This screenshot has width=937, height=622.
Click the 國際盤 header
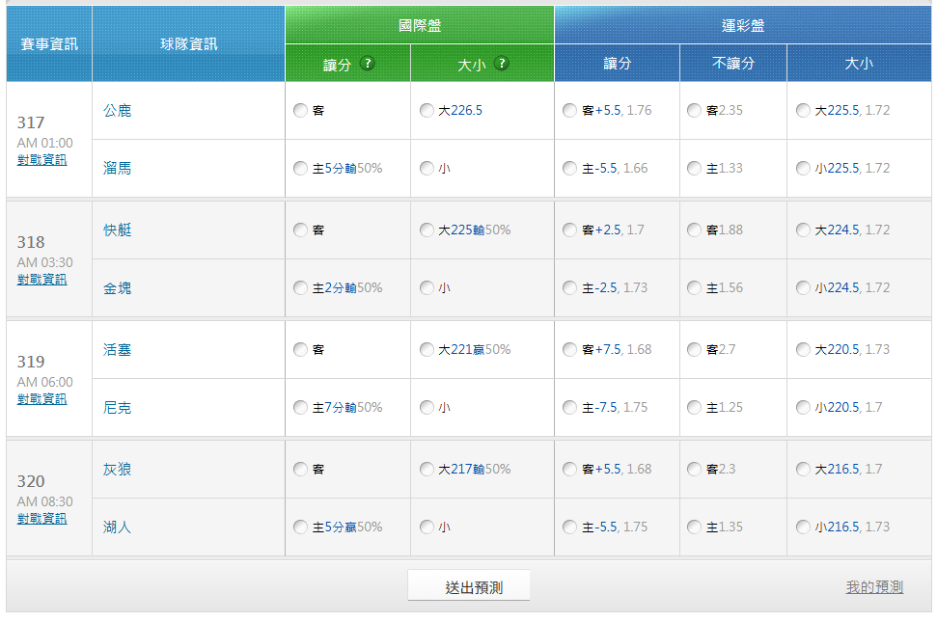[x=420, y=25]
